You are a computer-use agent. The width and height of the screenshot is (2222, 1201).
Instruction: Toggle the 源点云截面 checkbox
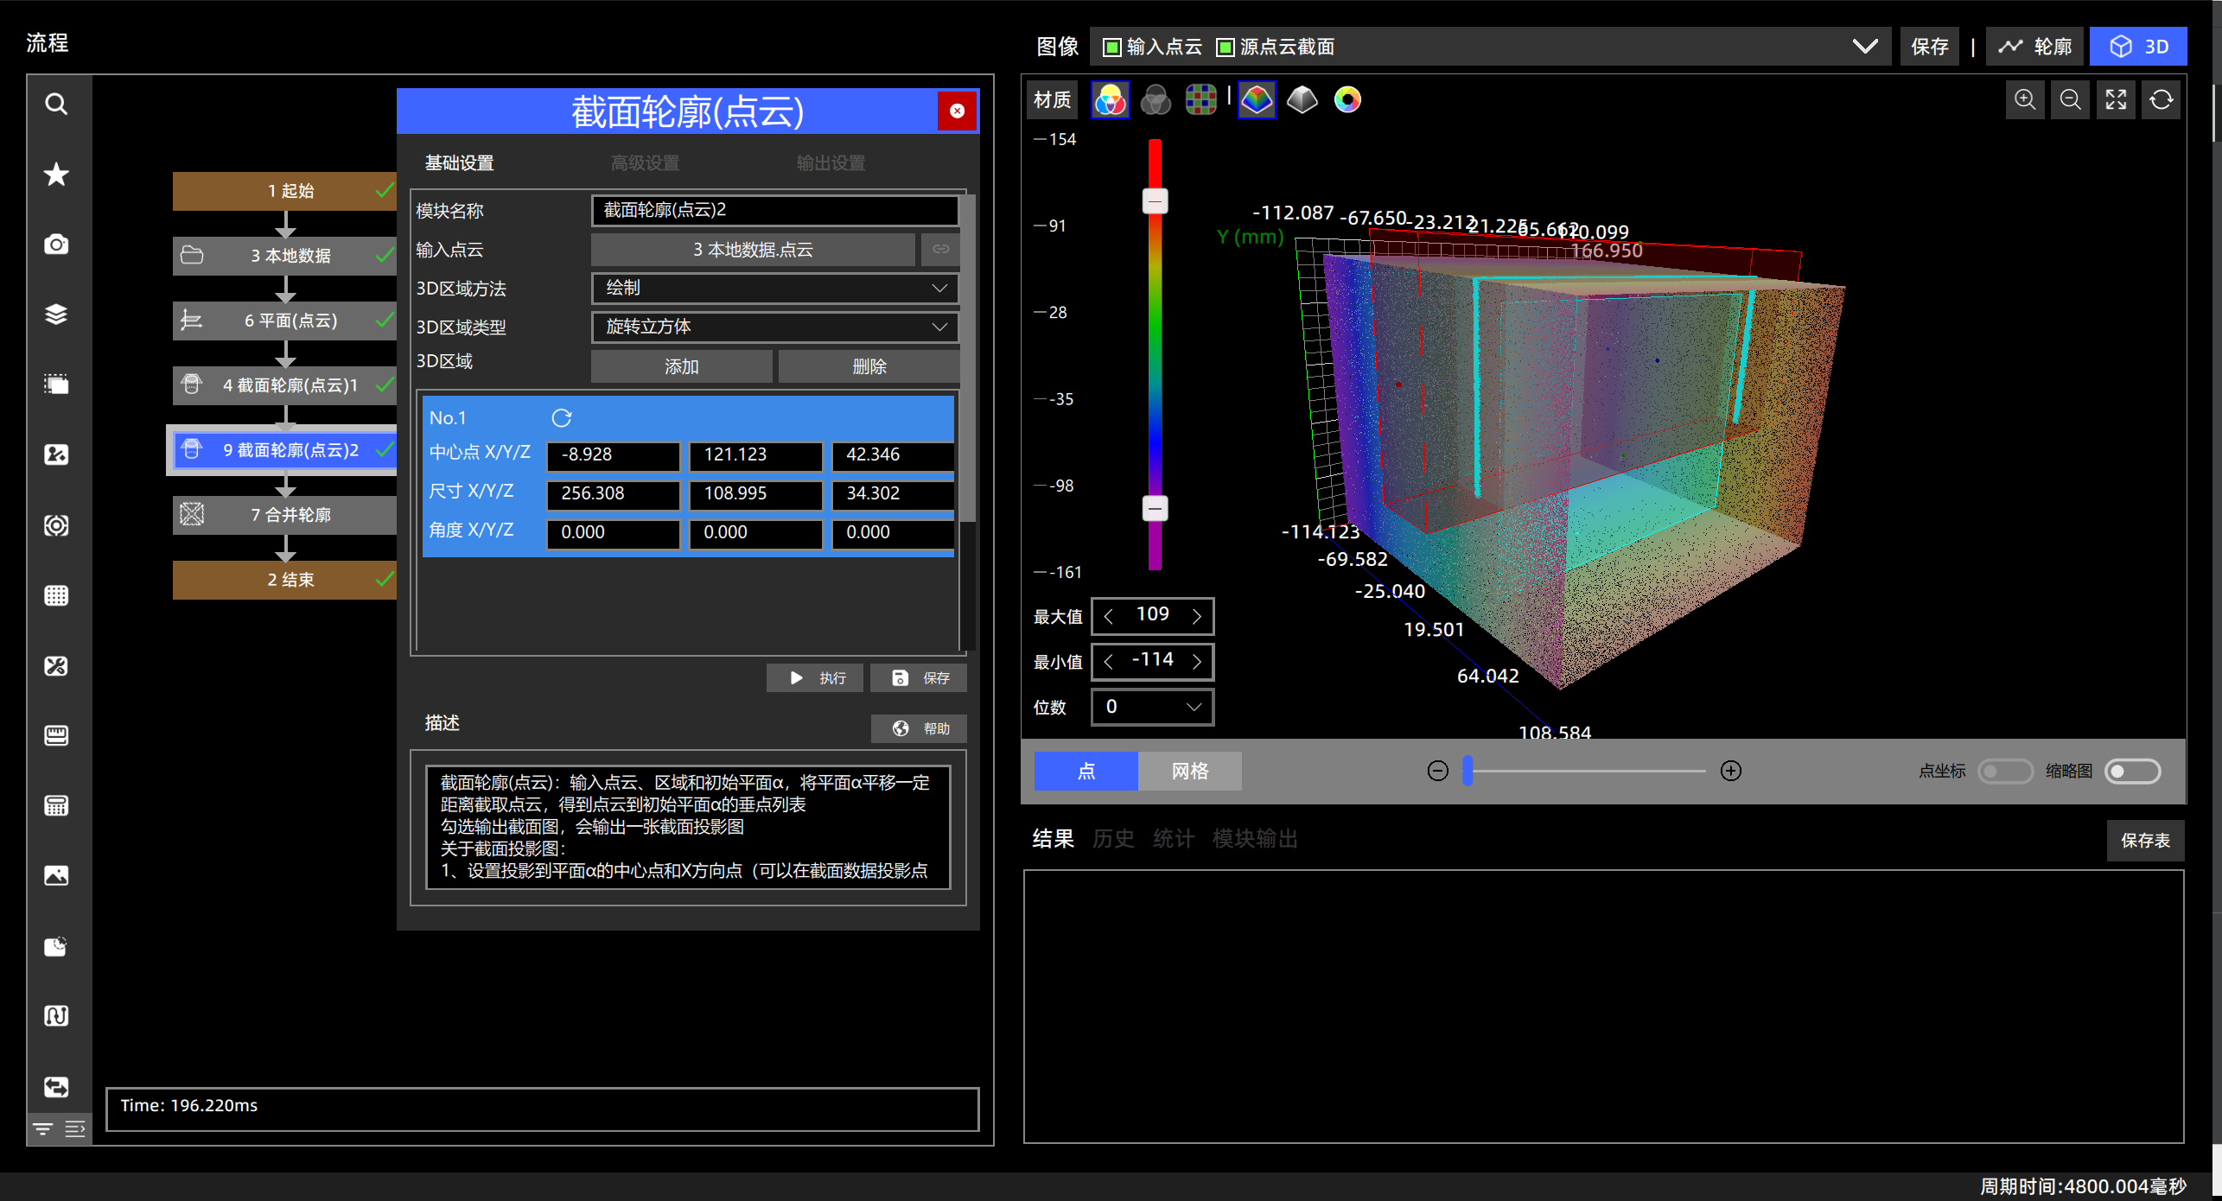click(1225, 47)
